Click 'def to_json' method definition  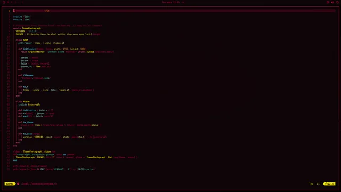click(x=29, y=134)
